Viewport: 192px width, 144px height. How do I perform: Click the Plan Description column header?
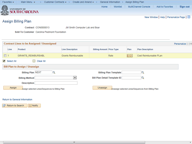click(x=145, y=49)
